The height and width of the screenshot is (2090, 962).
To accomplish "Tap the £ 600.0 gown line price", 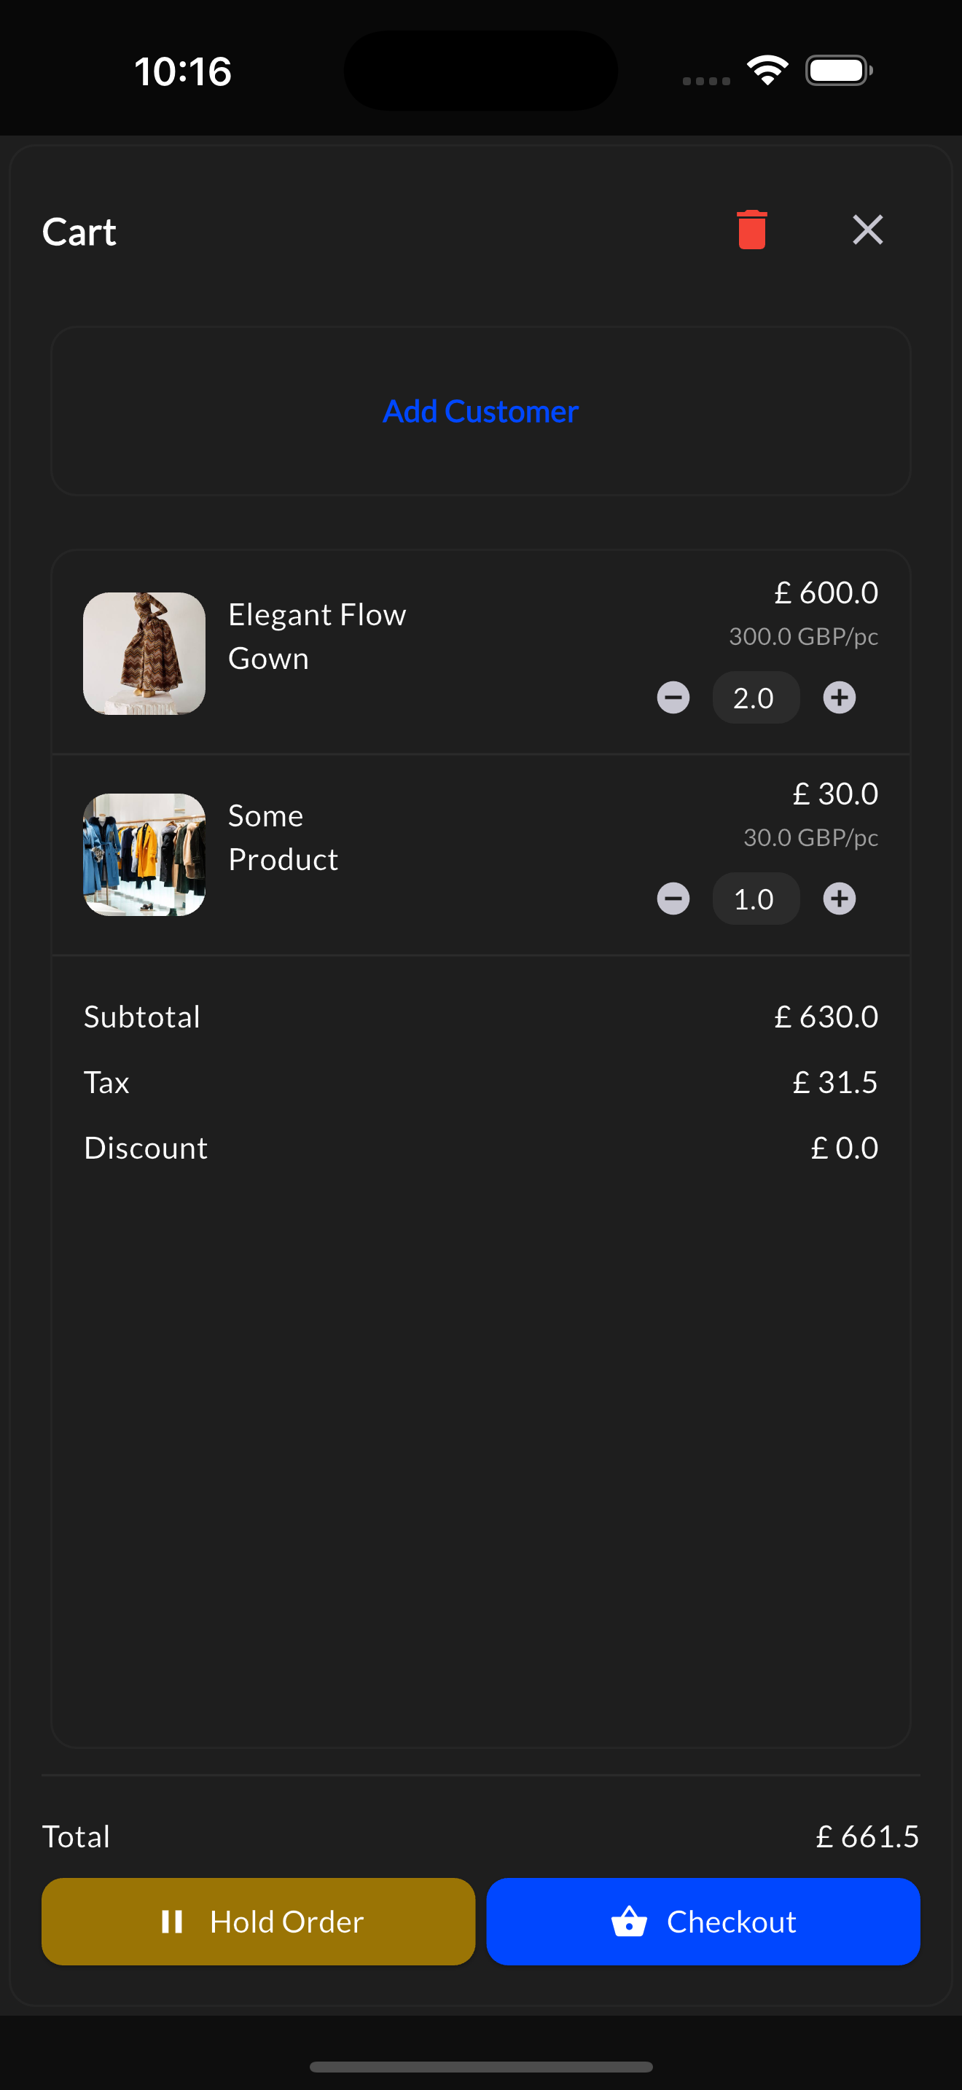I will (x=826, y=593).
